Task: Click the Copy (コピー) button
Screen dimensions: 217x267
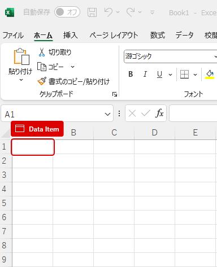Action: (51, 67)
